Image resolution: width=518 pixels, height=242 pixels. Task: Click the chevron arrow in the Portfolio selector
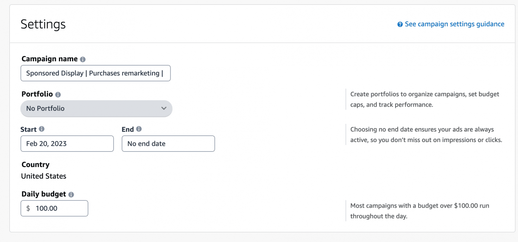(164, 108)
